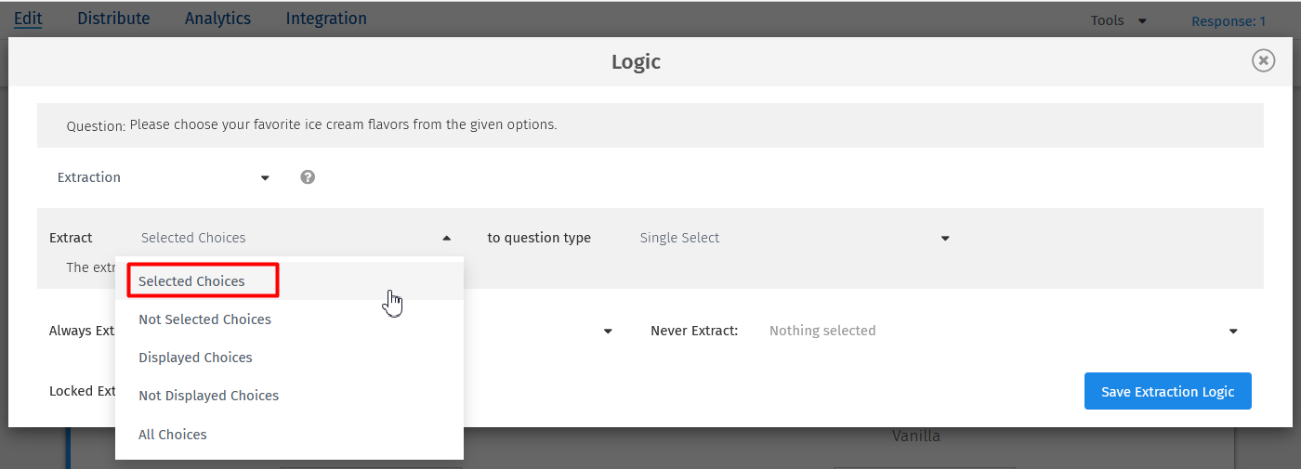Image resolution: width=1301 pixels, height=469 pixels.
Task: Expand the Always Extract dropdown arrow
Action: coord(608,332)
